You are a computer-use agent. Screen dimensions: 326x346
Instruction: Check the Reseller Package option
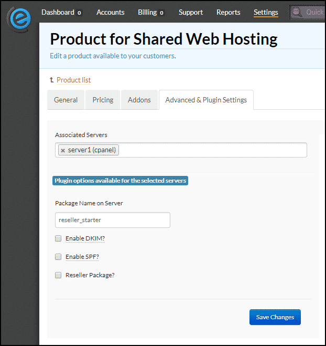click(58, 275)
